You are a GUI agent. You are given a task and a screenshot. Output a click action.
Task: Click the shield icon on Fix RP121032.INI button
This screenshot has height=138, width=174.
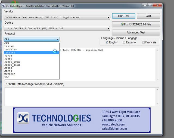tap(122, 24)
